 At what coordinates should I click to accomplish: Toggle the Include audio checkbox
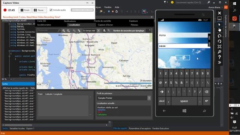tap(51, 10)
